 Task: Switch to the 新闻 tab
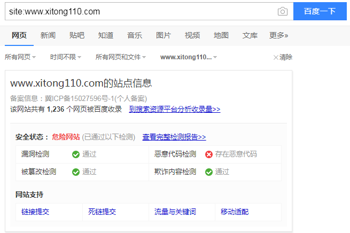[x=48, y=35]
